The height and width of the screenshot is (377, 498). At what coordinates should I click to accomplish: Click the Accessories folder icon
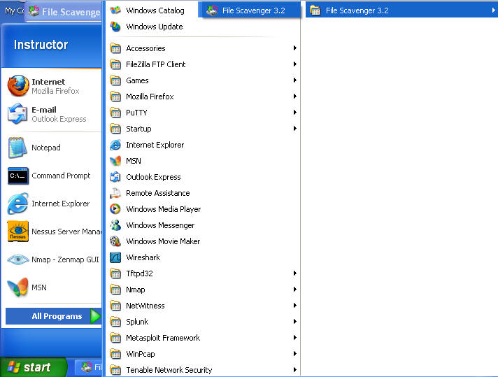click(115, 48)
